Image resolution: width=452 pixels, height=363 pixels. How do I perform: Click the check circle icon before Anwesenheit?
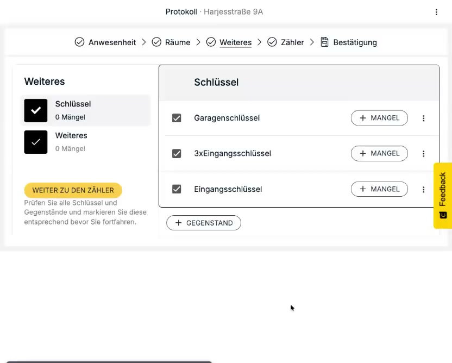pyautogui.click(x=79, y=42)
